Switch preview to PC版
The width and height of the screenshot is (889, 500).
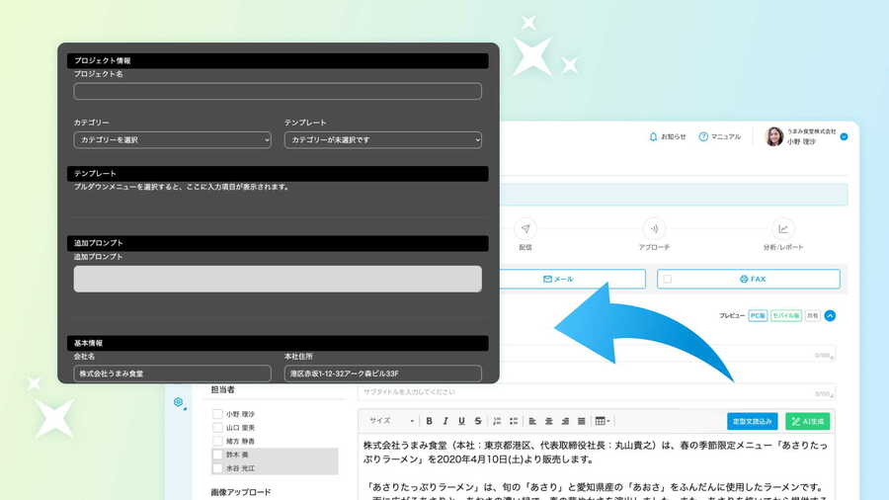757,315
